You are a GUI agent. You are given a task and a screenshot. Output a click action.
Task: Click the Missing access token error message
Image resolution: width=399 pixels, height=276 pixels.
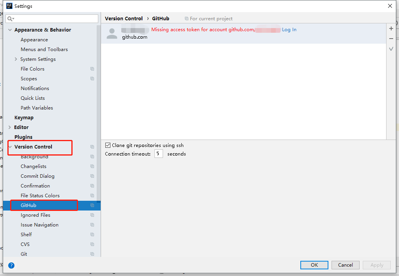tap(202, 30)
